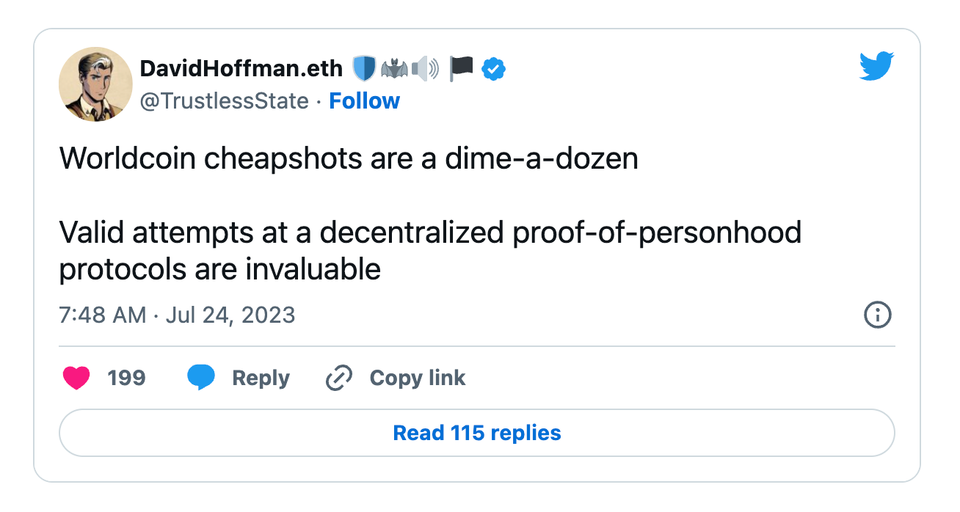Image resolution: width=960 pixels, height=512 pixels.
Task: Click the Worldcoin cheapshots tweet text
Action: pos(349,158)
